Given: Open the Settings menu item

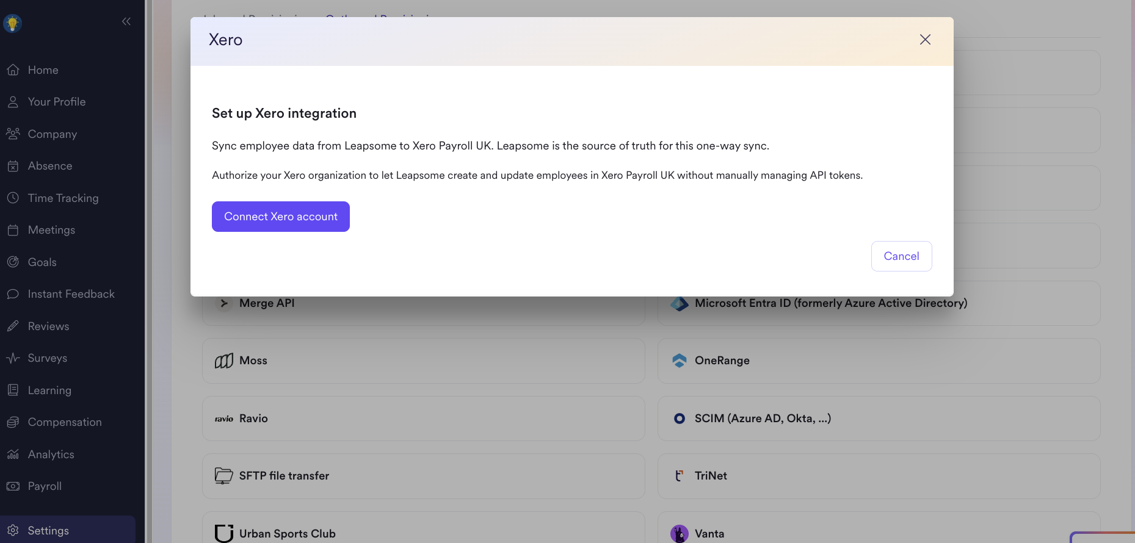Looking at the screenshot, I should [68, 531].
